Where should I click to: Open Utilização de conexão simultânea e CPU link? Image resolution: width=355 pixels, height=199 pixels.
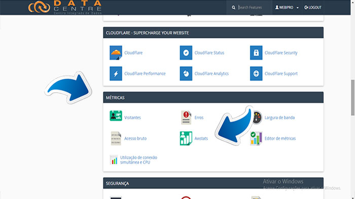pyautogui.click(x=138, y=160)
